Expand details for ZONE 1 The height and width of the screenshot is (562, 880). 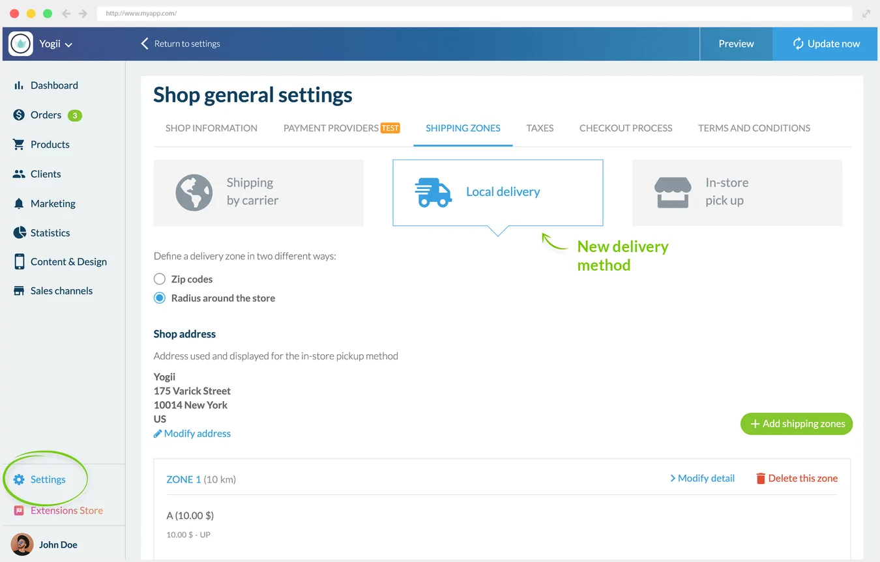coord(702,477)
